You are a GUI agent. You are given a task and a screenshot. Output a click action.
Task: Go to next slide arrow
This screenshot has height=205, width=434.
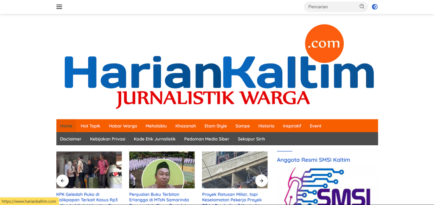[261, 181]
